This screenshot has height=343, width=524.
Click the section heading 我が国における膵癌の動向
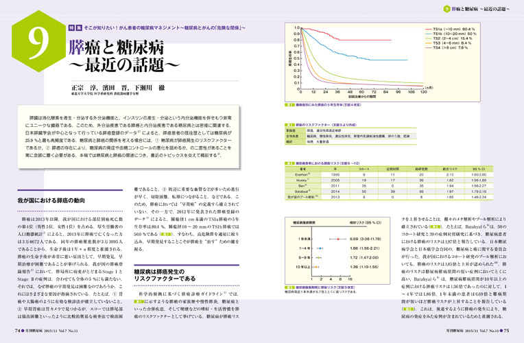point(51,200)
